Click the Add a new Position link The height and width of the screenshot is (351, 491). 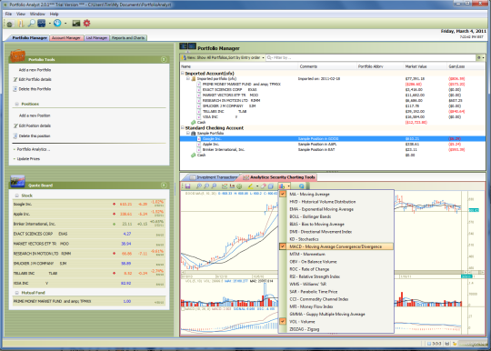[35, 115]
